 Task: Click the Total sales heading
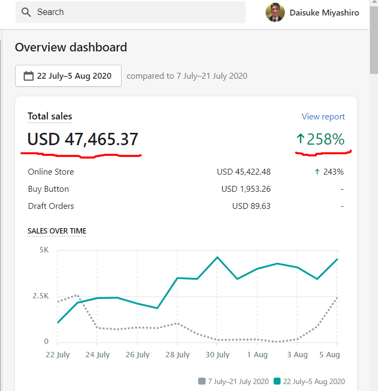click(x=50, y=116)
